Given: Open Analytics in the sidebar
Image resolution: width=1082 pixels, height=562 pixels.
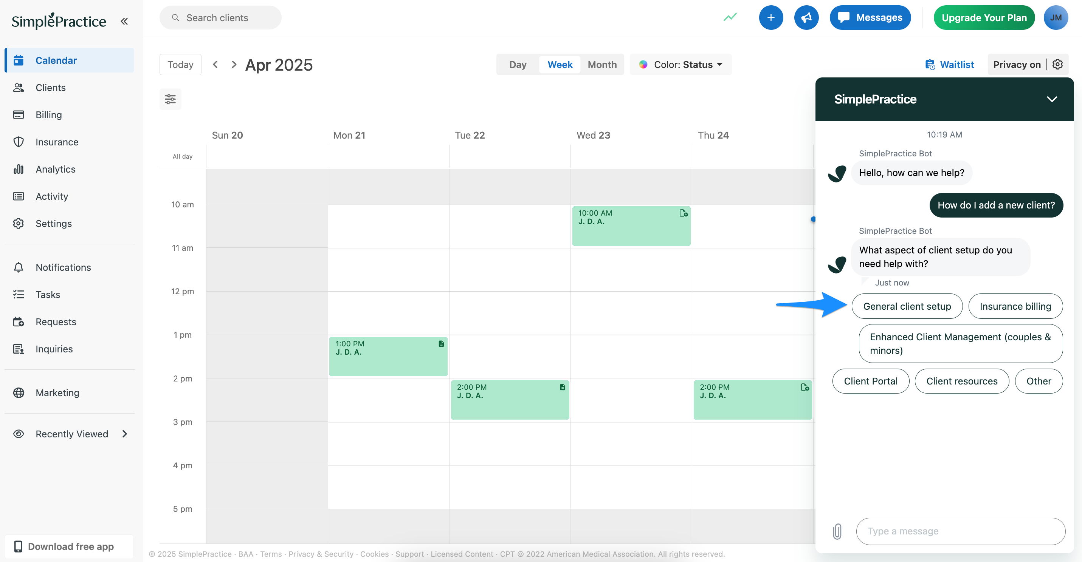Looking at the screenshot, I should [x=69, y=169].
